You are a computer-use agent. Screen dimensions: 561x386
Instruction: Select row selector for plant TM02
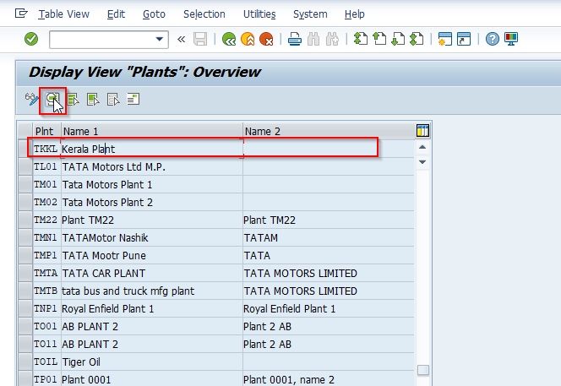[25, 202]
